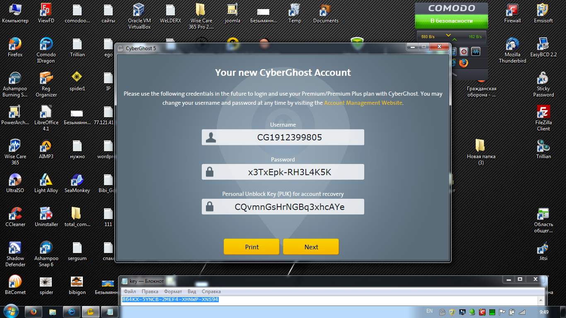The height and width of the screenshot is (318, 566).
Task: Select the BitComet desktop icon
Action: pos(15,284)
